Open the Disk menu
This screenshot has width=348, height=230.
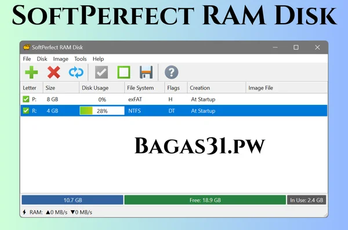coord(42,59)
